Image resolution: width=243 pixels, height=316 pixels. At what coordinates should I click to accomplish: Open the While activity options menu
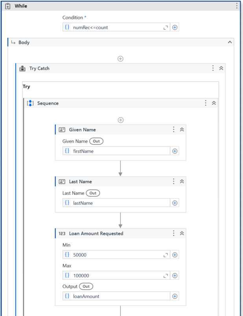click(x=236, y=6)
